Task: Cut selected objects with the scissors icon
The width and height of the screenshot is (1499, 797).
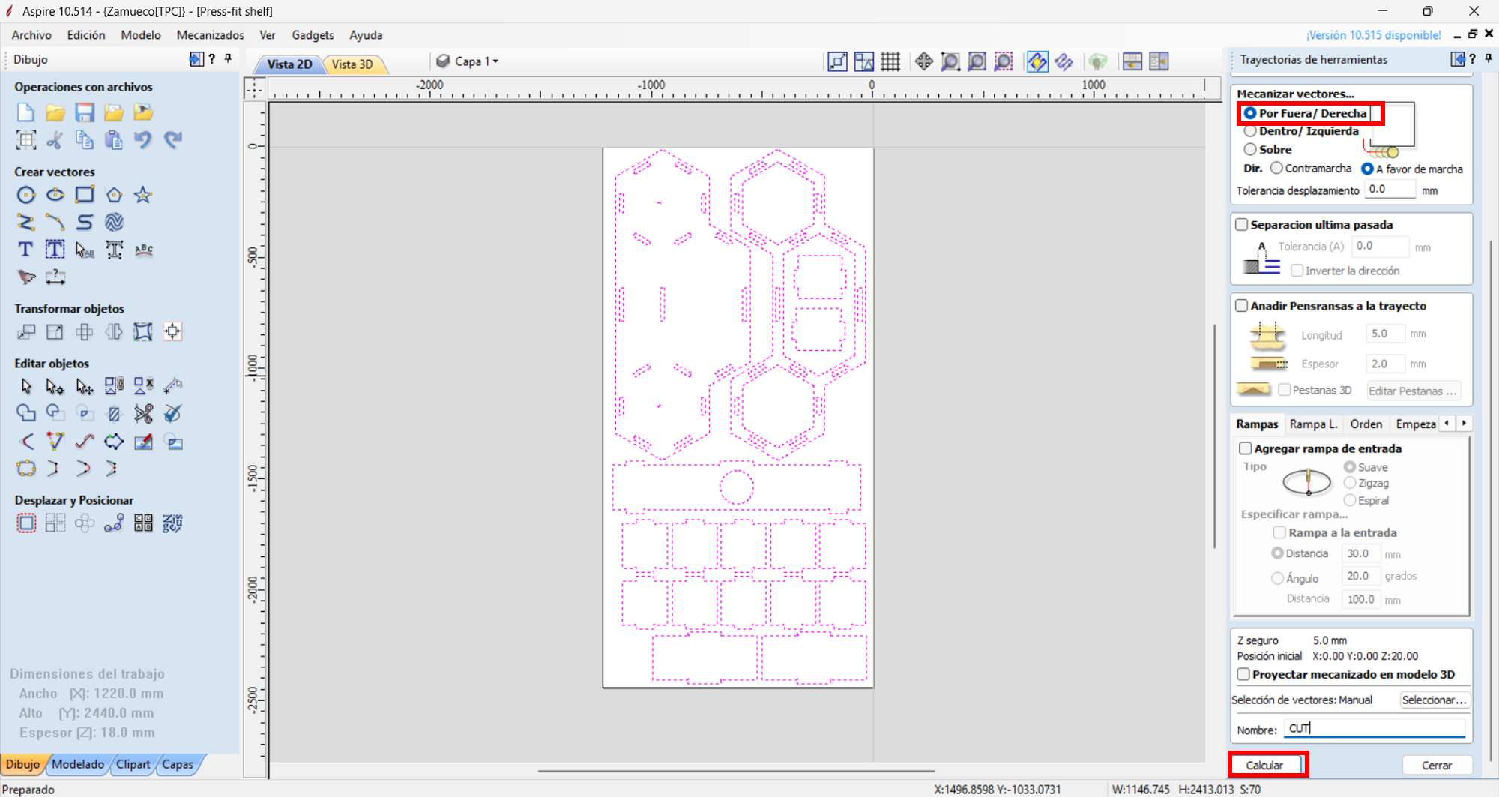Action: (x=55, y=139)
